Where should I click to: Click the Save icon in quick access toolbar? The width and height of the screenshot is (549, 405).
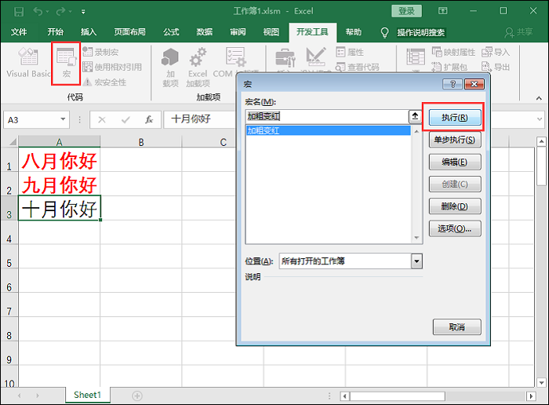point(19,12)
